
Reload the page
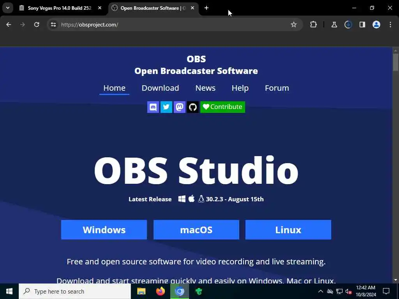click(x=37, y=25)
